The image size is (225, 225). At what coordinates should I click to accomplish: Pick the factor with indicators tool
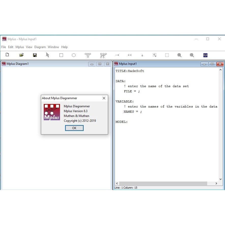(88, 55)
